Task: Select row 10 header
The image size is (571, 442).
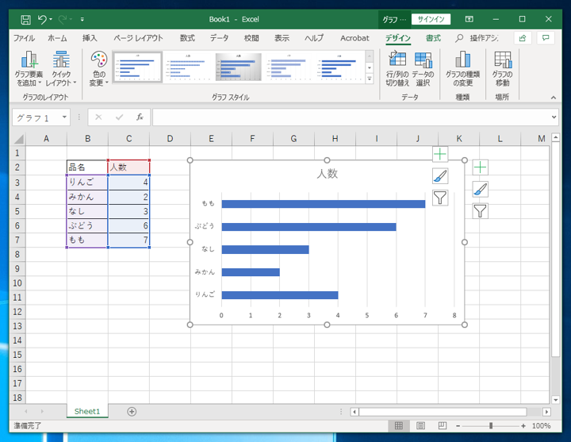Action: pos(17,283)
